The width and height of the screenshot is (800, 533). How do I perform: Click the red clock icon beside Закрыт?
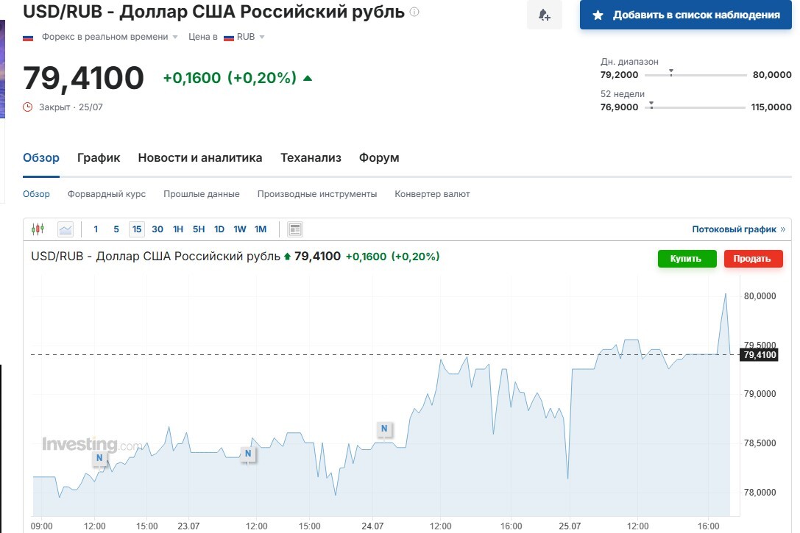pos(28,107)
